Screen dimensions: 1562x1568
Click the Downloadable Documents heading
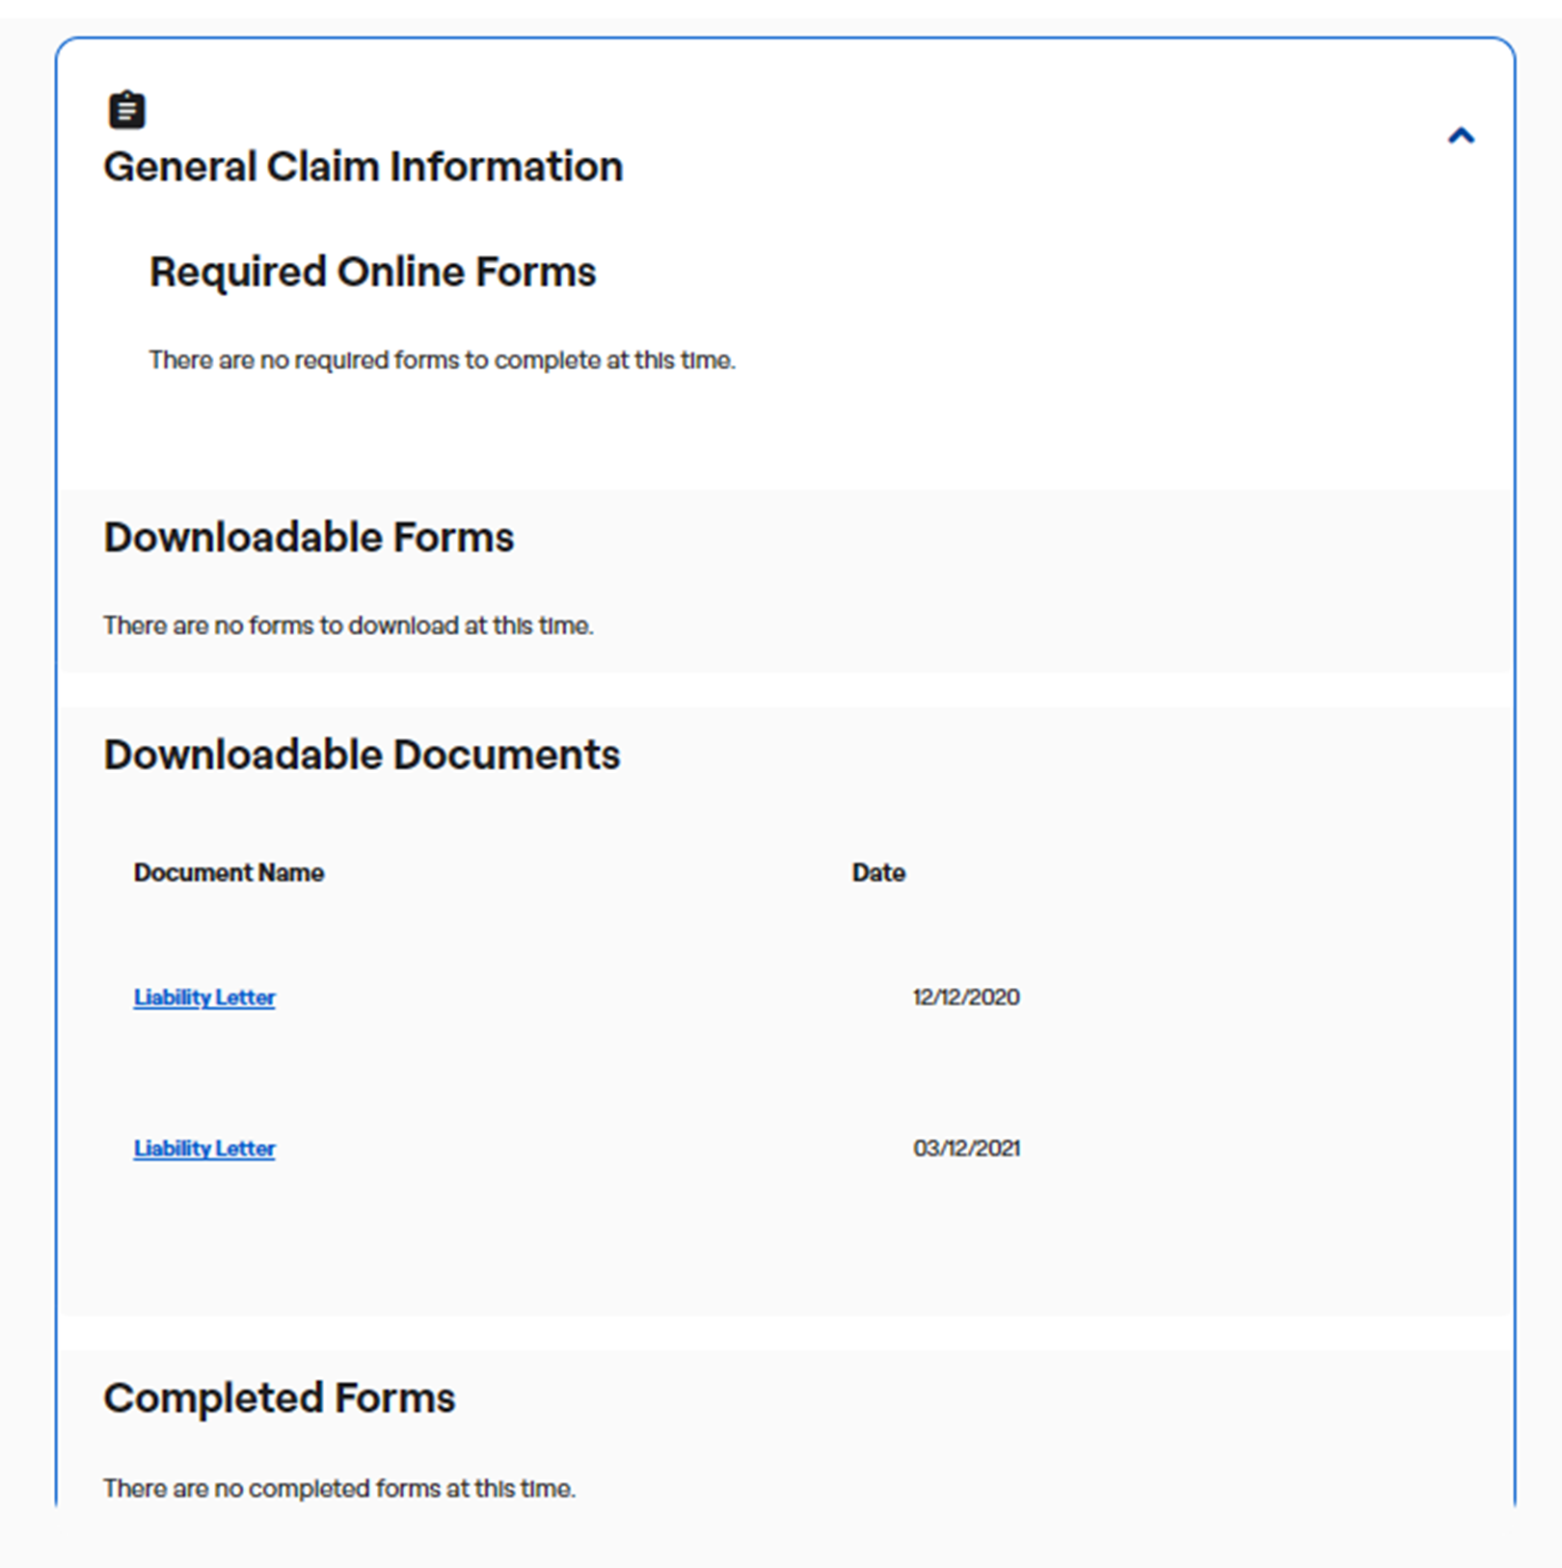tap(362, 755)
